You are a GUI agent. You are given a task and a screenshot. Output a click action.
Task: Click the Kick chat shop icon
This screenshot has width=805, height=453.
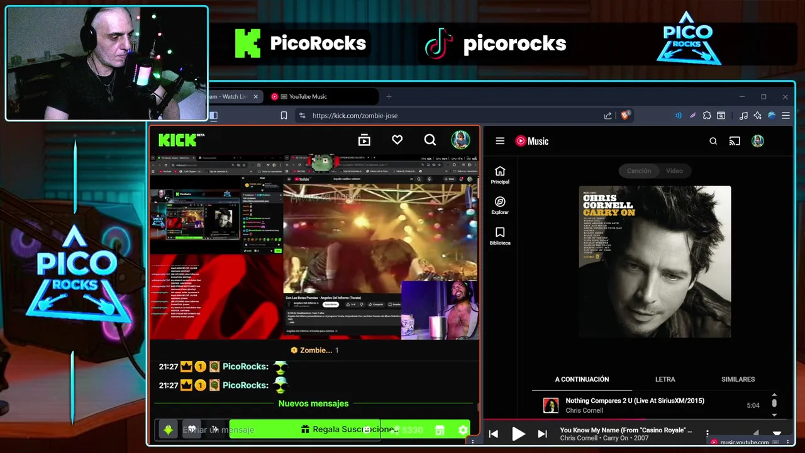pos(440,430)
